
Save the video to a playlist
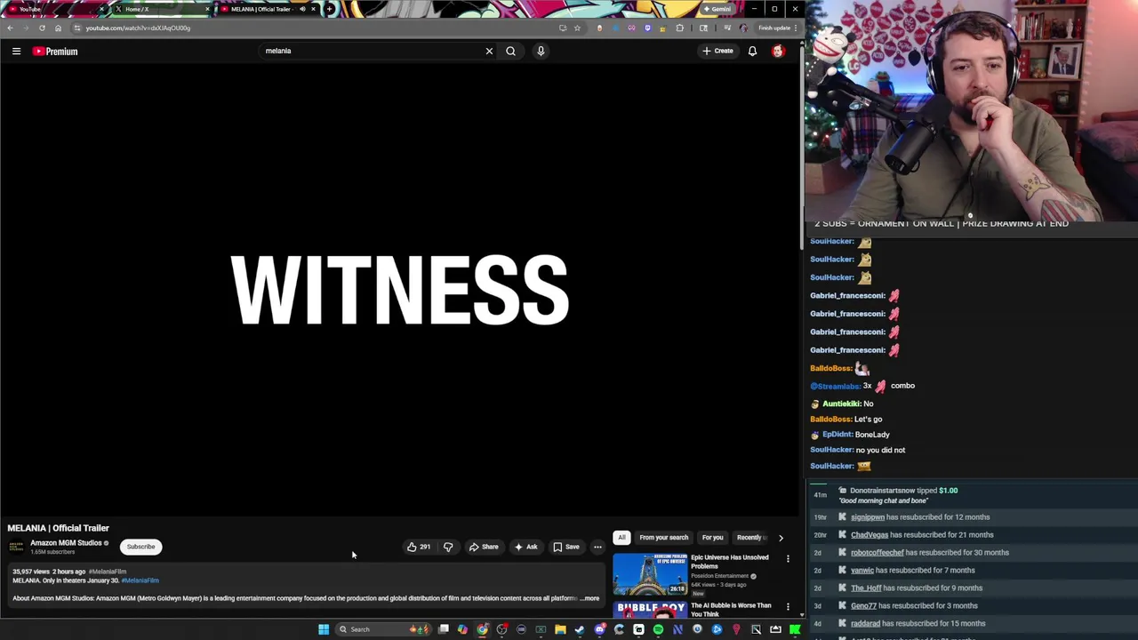(566, 547)
